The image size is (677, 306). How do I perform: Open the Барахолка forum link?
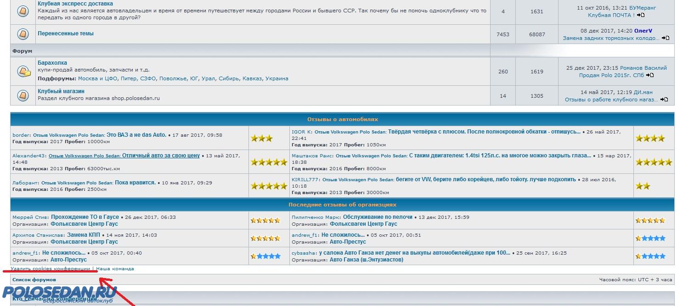(x=52, y=63)
